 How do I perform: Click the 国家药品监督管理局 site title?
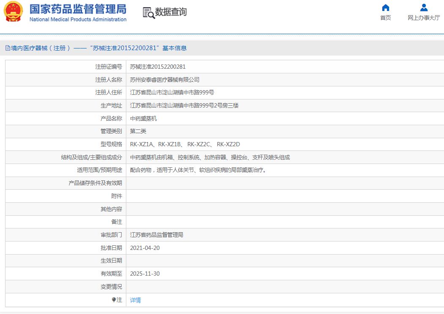(78, 9)
